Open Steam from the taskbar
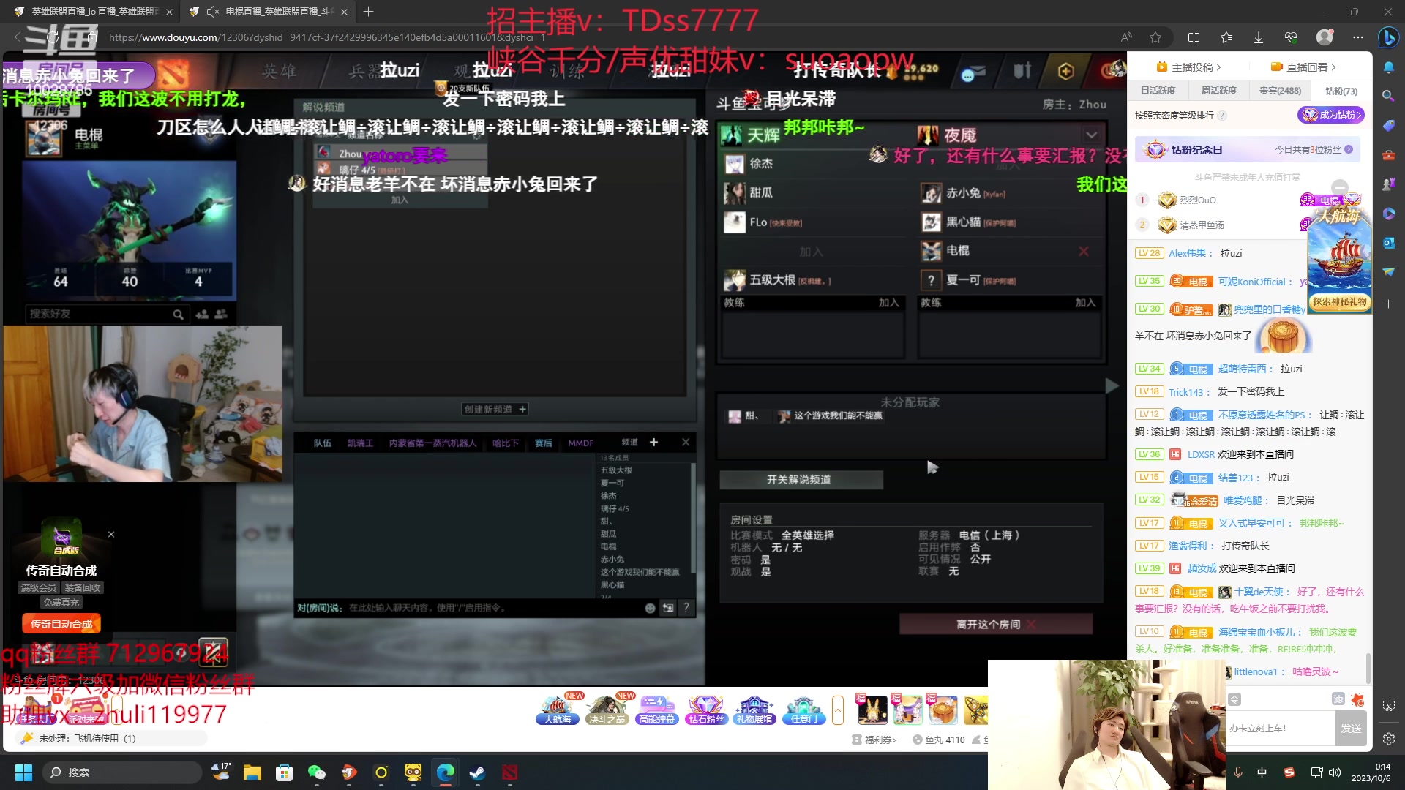Image resolution: width=1405 pixels, height=790 pixels. pos(477,772)
